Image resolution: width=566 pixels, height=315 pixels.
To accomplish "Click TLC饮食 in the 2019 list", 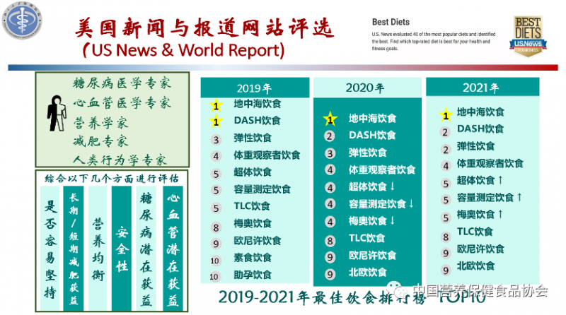I will [252, 206].
